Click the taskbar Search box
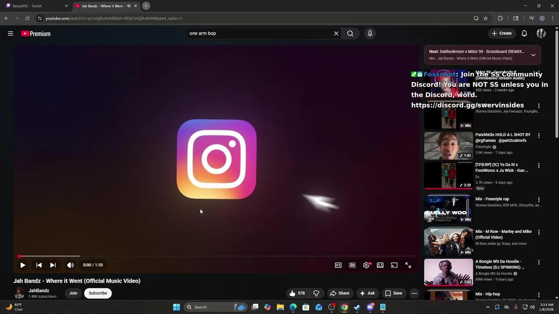Image resolution: width=559 pixels, height=314 pixels. coord(216,307)
